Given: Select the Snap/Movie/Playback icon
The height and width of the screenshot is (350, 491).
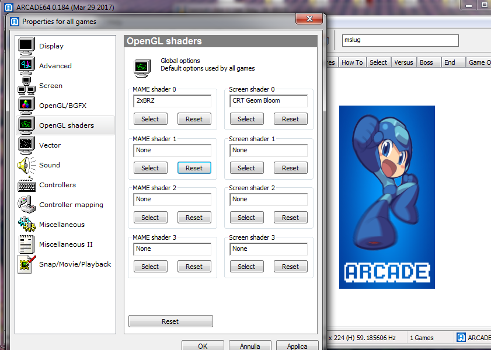Looking at the screenshot, I should pos(27,264).
